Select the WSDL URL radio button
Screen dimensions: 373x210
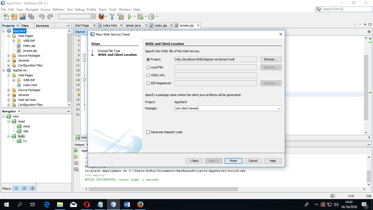tap(148, 75)
